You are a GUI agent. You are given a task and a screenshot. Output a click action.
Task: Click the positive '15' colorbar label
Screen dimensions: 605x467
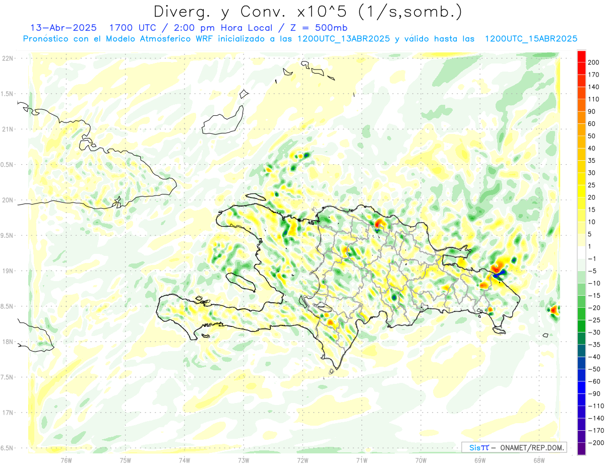click(592, 210)
